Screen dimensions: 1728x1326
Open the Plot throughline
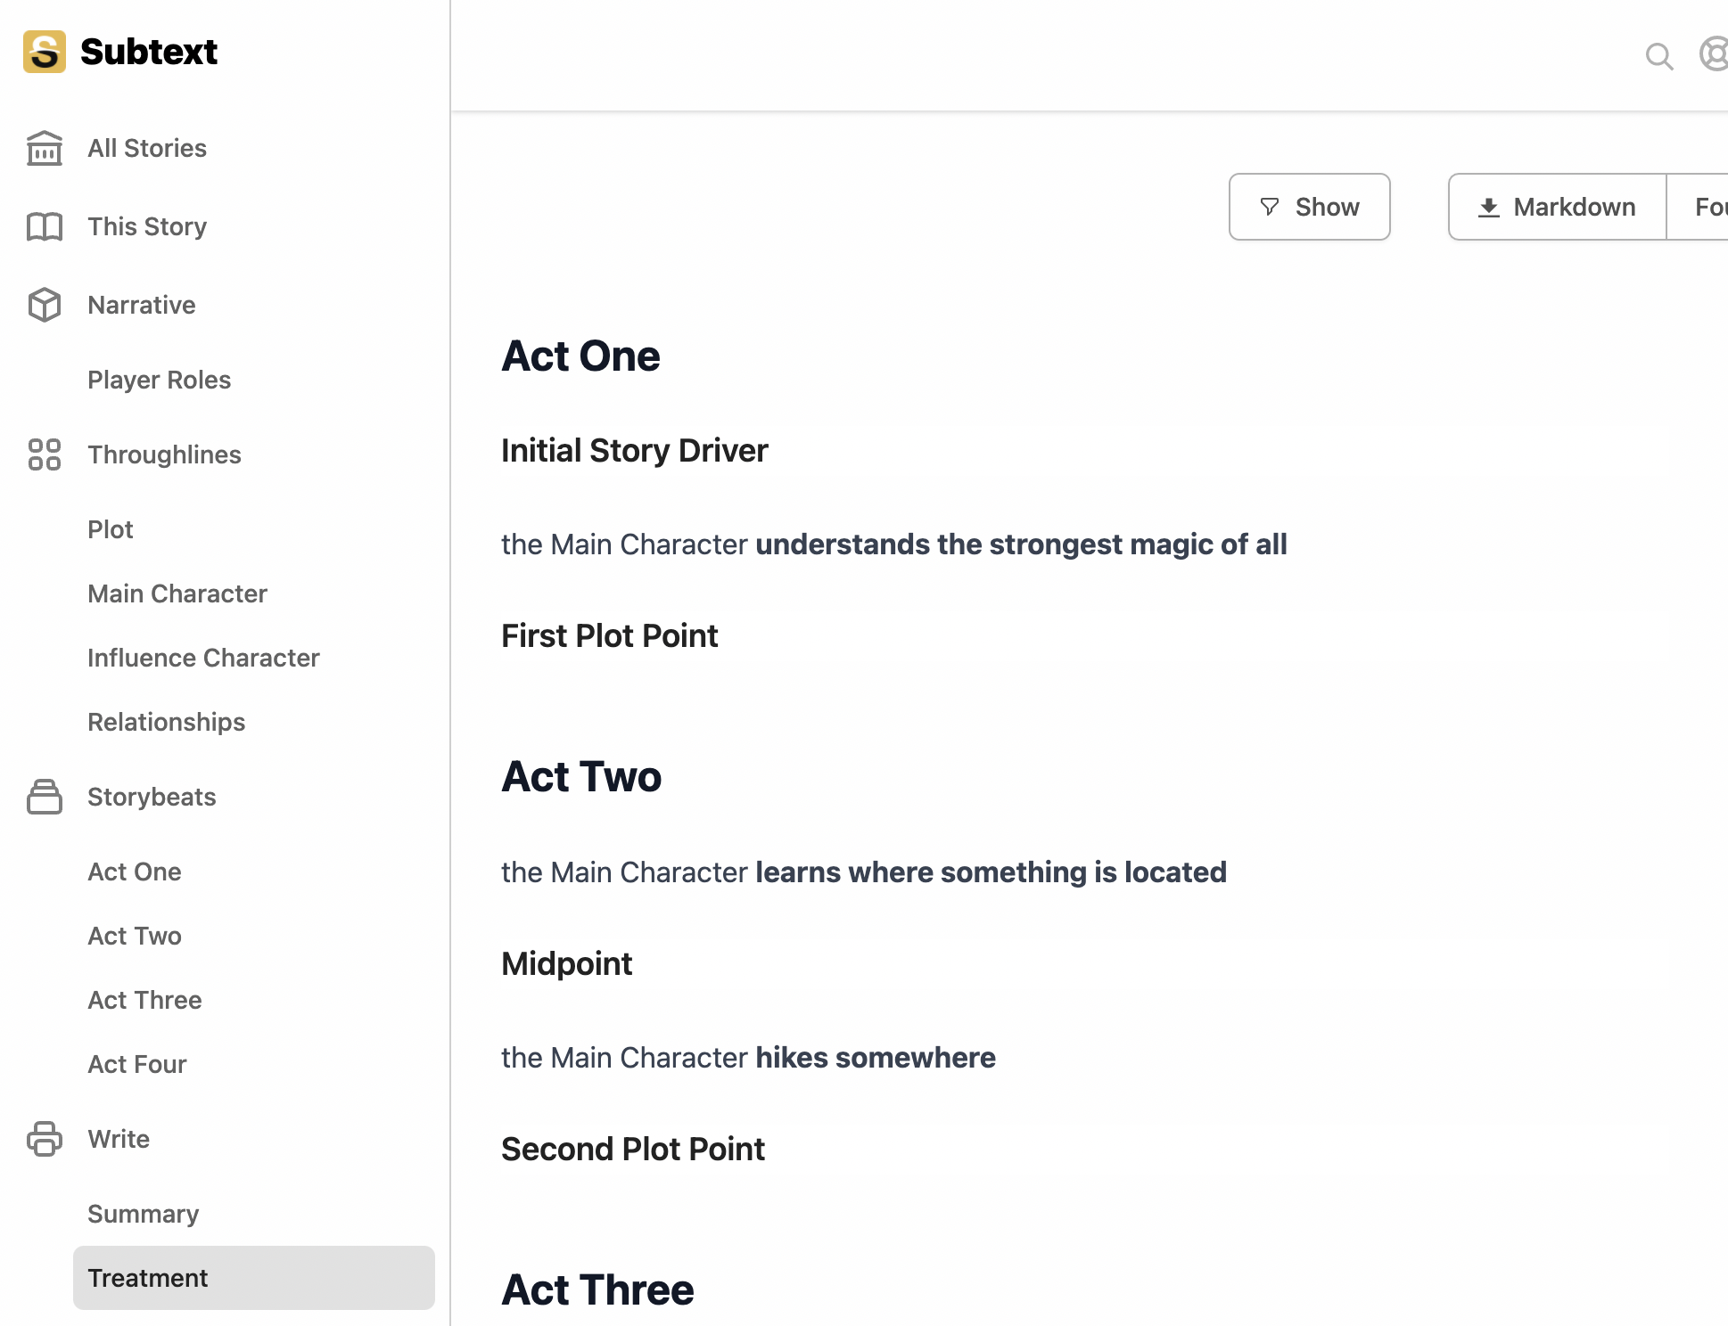point(111,529)
